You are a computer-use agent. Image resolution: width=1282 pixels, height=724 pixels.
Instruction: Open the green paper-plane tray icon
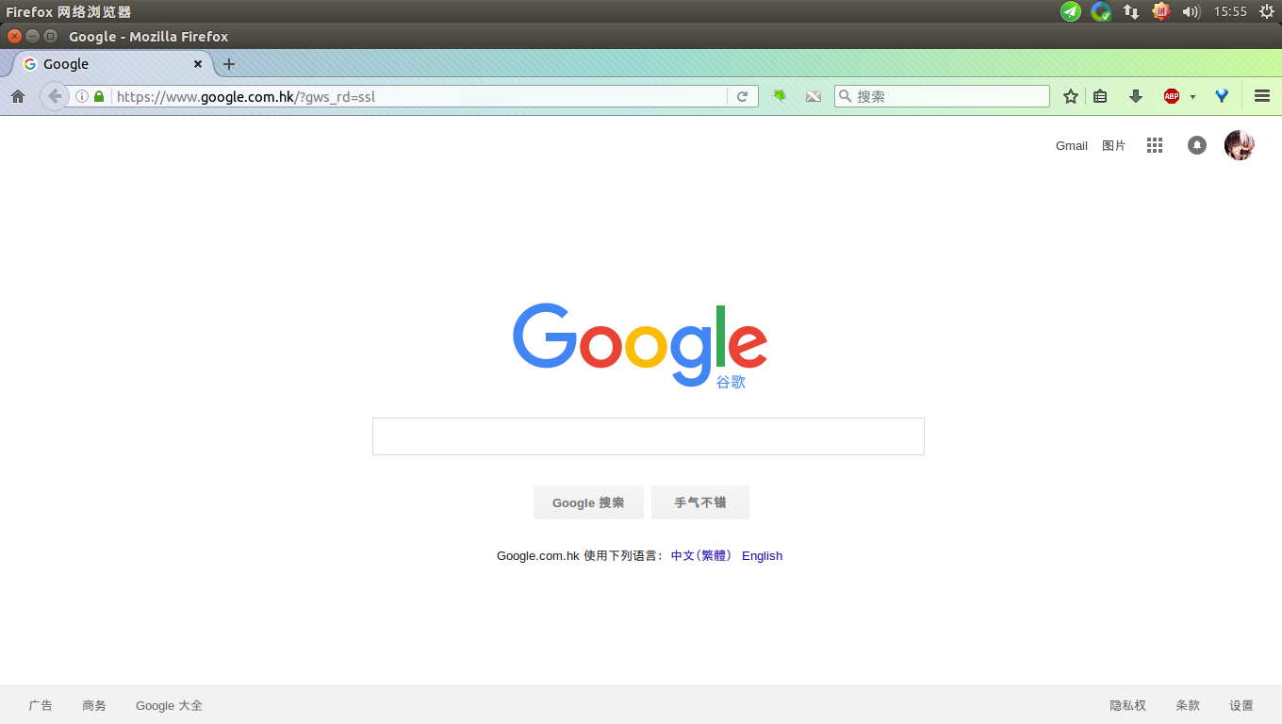click(1071, 11)
